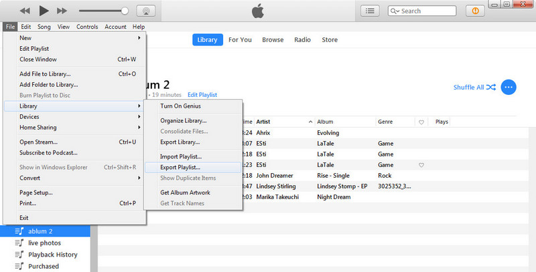Choose Open Stream

[74, 142]
